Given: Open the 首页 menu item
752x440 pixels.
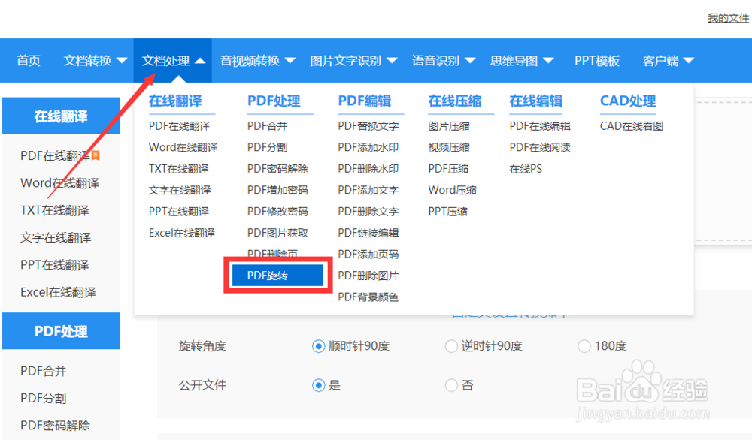Looking at the screenshot, I should (x=28, y=60).
